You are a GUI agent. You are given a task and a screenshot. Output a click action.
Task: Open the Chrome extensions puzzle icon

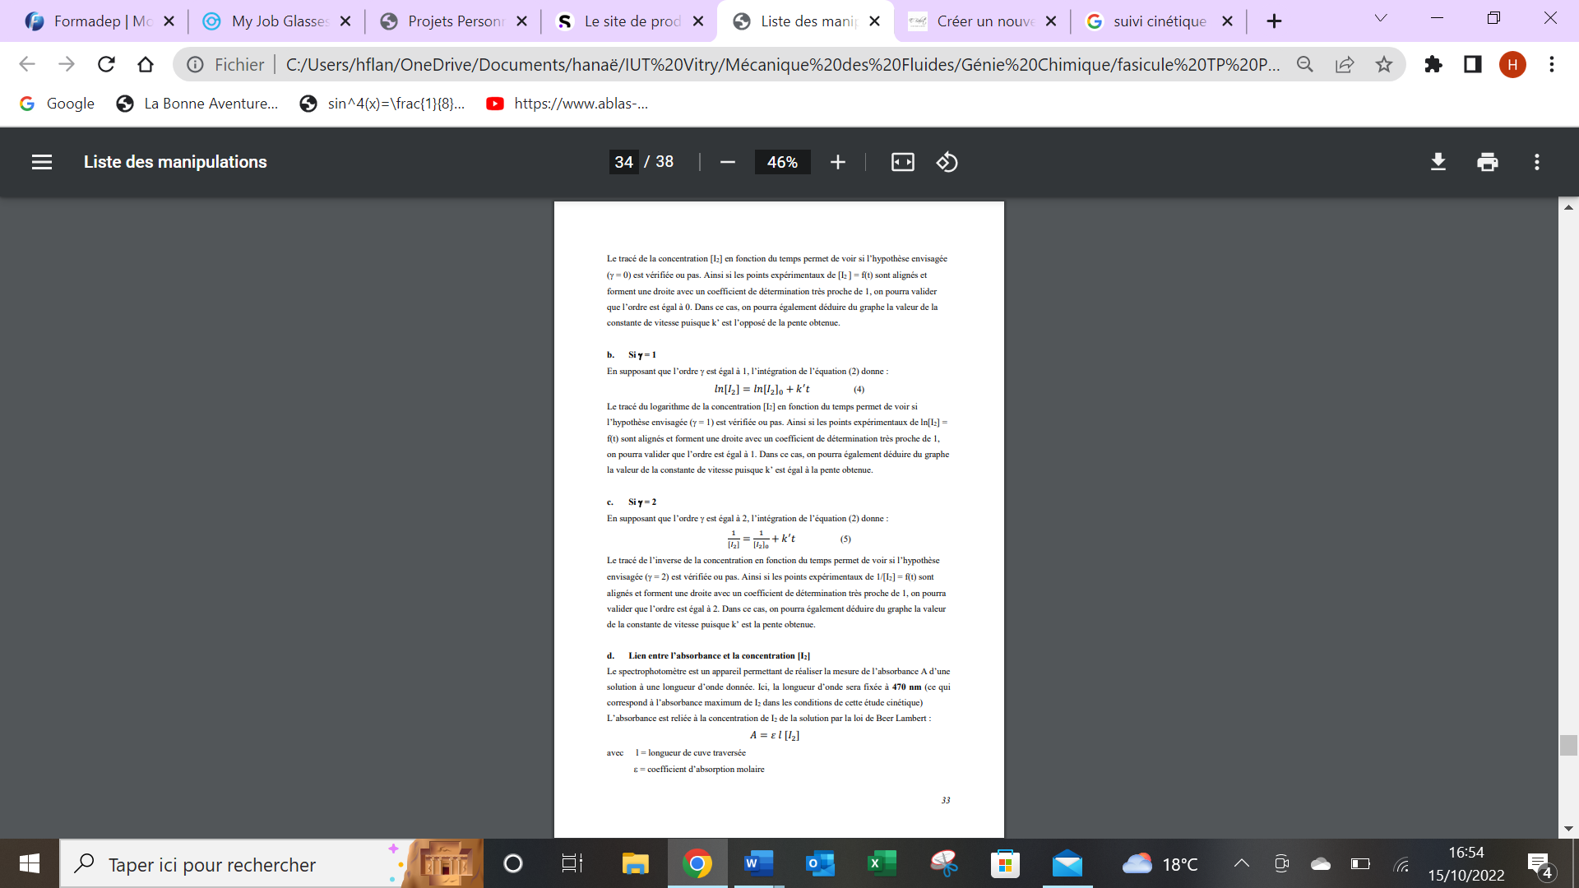pos(1433,64)
